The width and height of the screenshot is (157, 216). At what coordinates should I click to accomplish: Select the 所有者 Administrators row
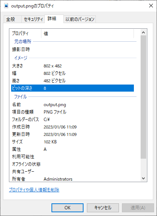click(x=72, y=179)
